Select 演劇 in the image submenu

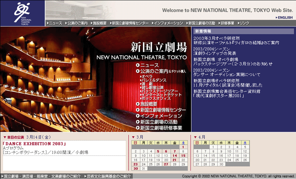coord(146,84)
